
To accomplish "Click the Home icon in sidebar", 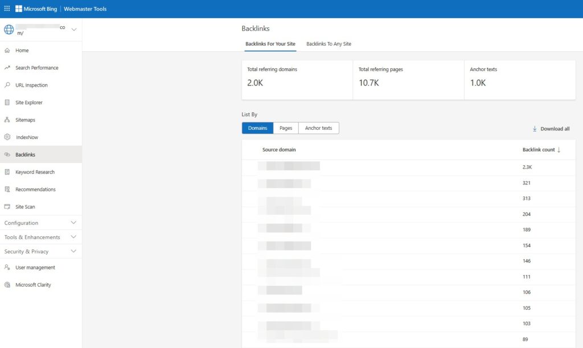I will (7, 51).
